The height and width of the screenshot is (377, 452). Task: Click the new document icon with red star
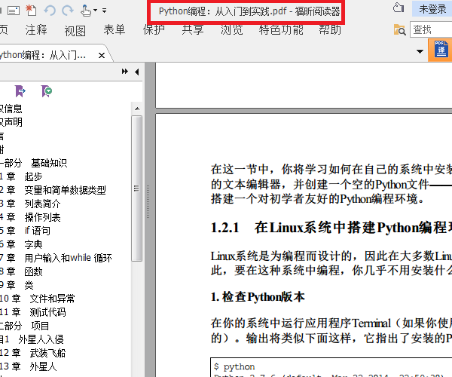(x=31, y=11)
